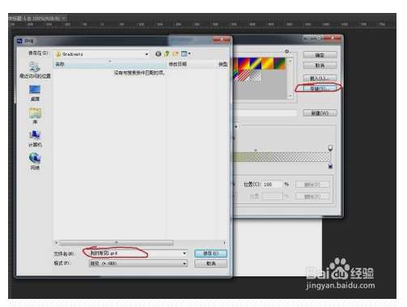Viewport: 407px width, 307px height.
Task: Open the format GRD dropdown
Action: [138, 263]
